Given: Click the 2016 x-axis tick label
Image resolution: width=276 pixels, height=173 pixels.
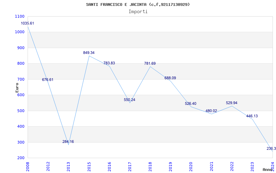Looking at the screenshot, I should pyautogui.click(x=109, y=166).
